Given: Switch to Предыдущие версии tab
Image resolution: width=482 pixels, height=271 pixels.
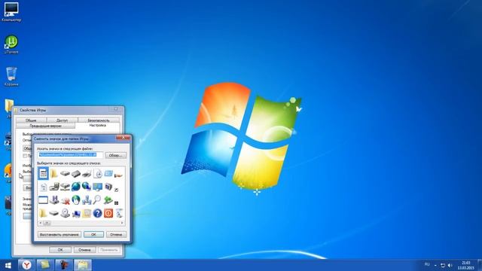Looking at the screenshot, I should (x=45, y=126).
